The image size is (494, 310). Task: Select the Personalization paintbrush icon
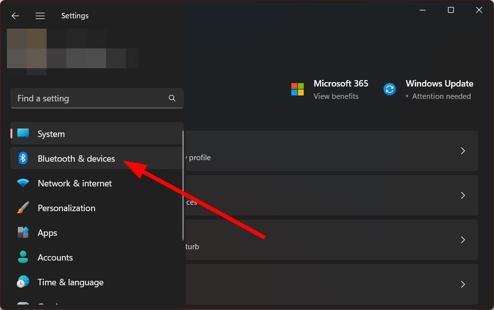point(23,208)
